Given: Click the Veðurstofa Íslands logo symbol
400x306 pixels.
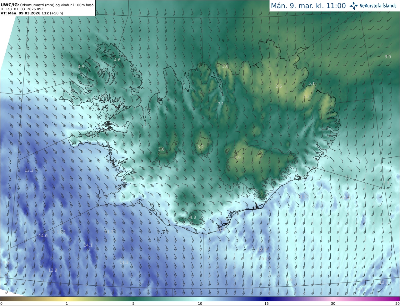Looking at the screenshot, I should tap(354, 6).
